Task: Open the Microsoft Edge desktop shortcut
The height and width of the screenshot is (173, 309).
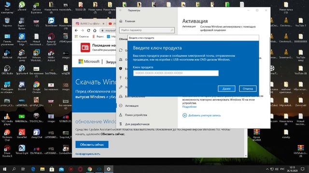Action: (22, 39)
